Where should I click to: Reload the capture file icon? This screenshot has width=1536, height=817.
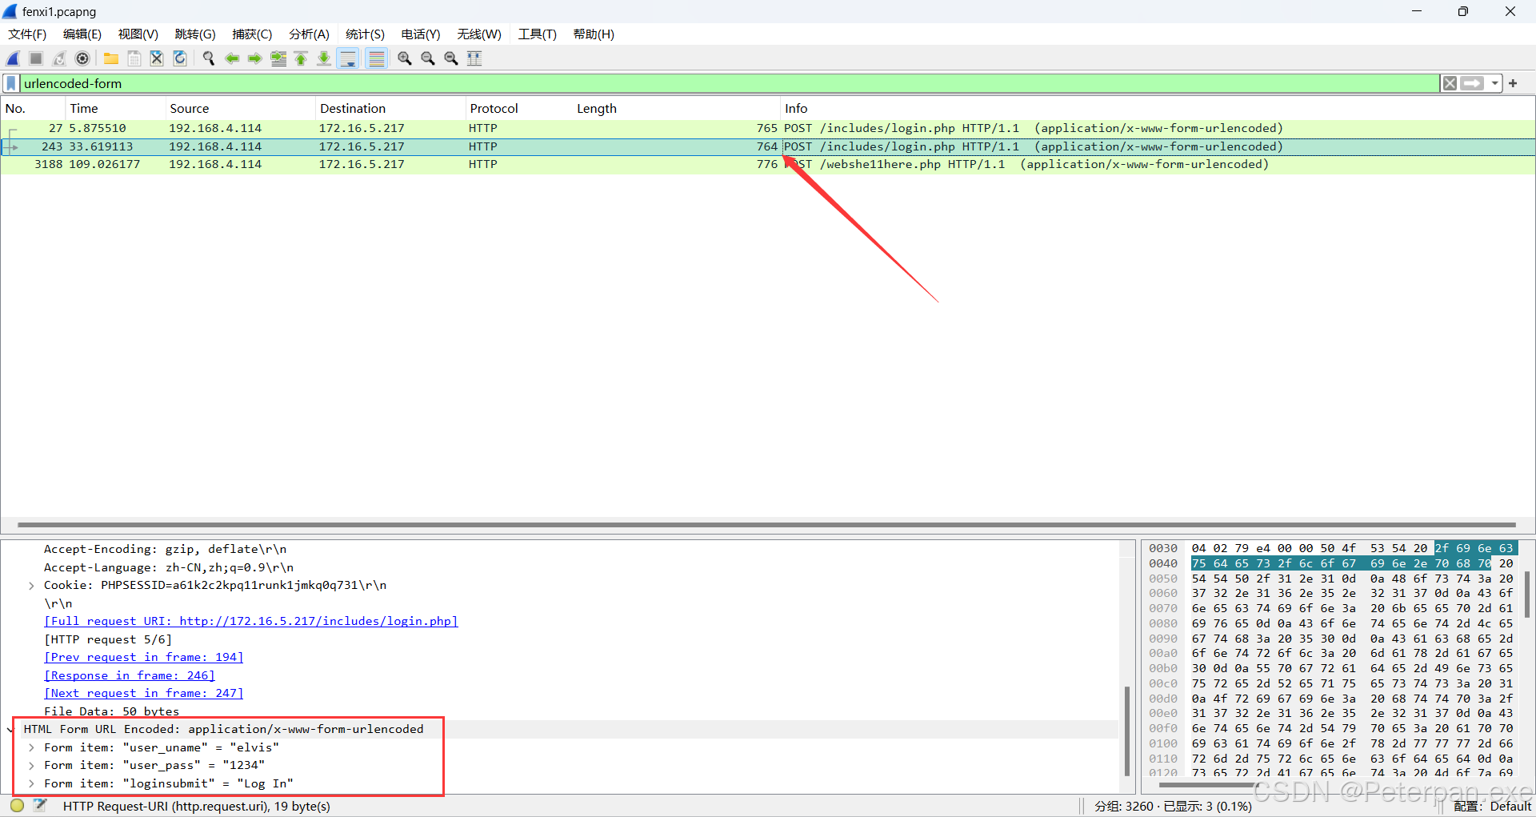pyautogui.click(x=180, y=58)
